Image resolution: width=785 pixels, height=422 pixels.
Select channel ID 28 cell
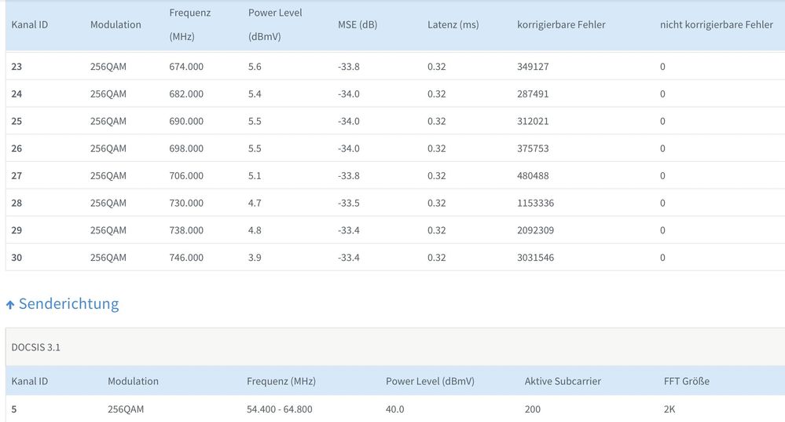point(17,203)
